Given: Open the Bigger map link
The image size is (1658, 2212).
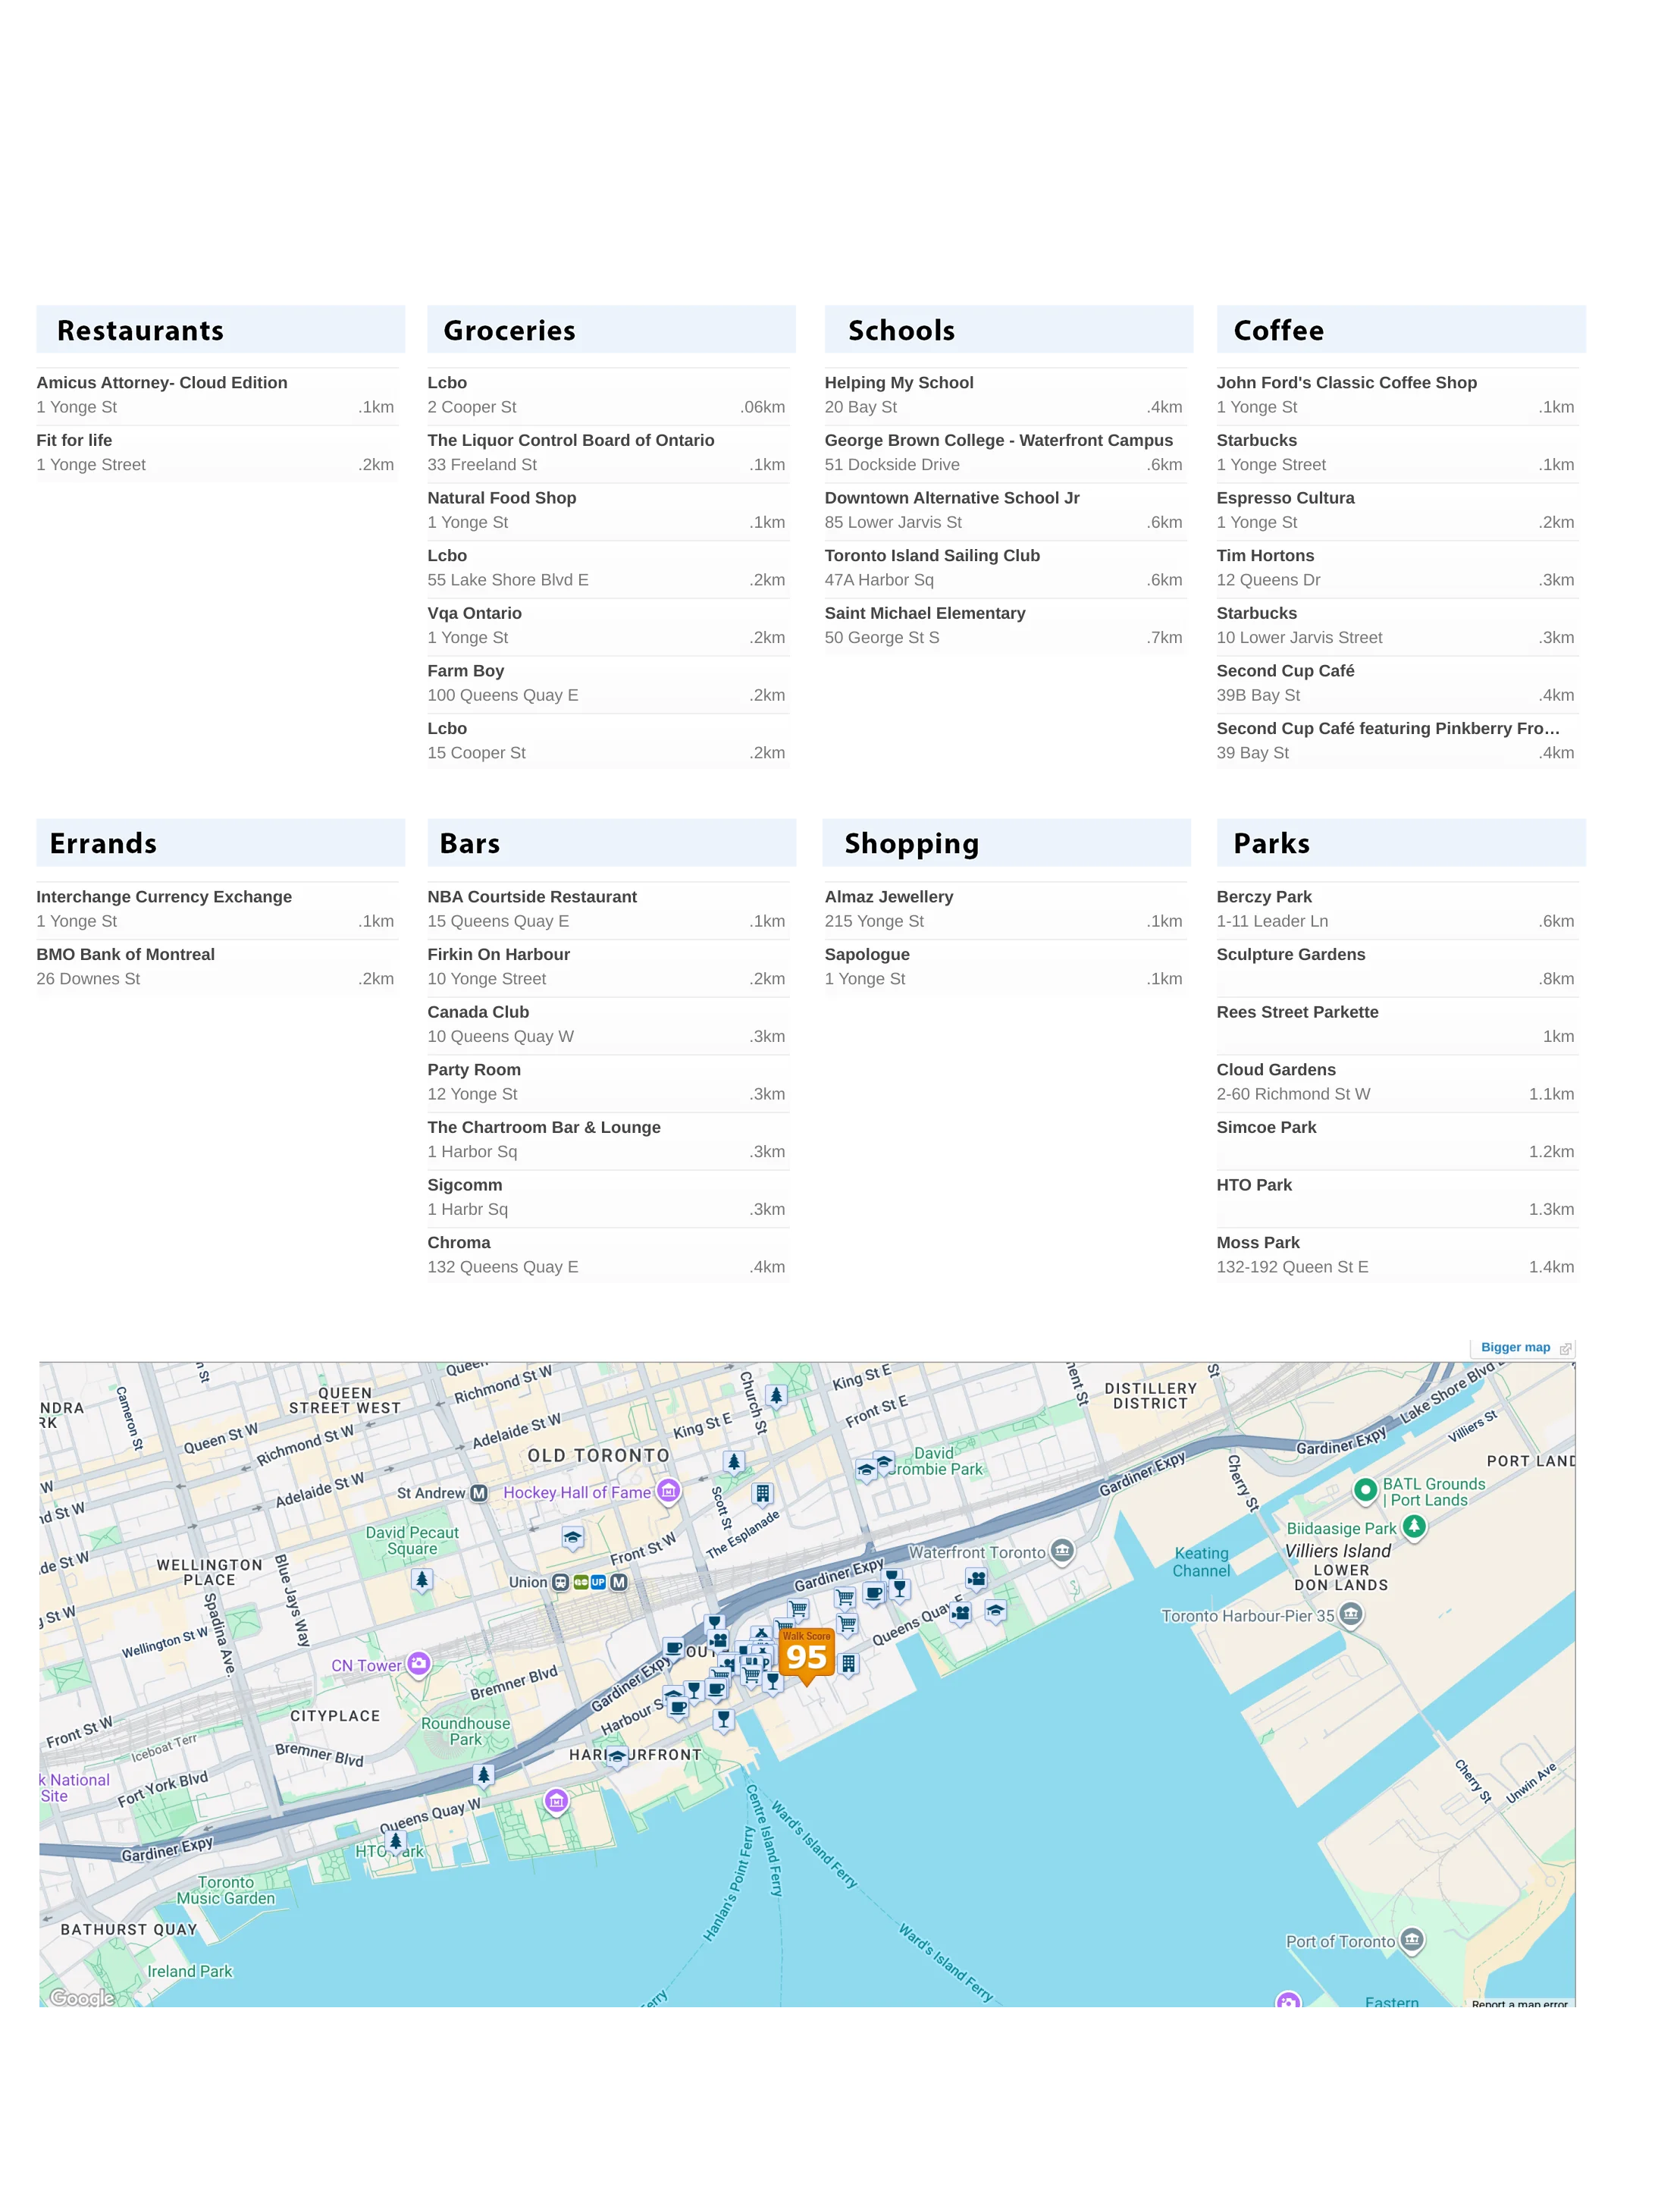Looking at the screenshot, I should pyautogui.click(x=1515, y=1347).
